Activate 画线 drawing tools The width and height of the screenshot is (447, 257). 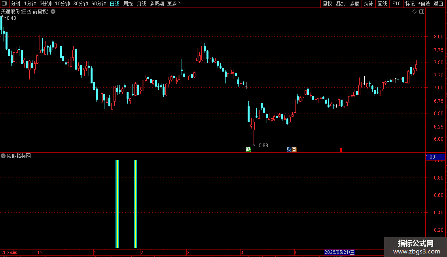[382, 4]
